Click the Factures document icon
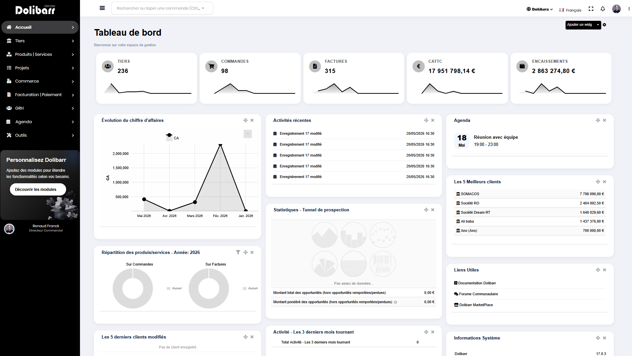Viewport: 632px width, 356px height. tap(315, 66)
